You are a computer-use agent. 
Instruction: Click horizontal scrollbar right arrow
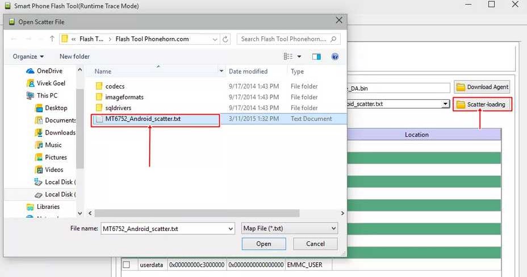click(x=342, y=213)
